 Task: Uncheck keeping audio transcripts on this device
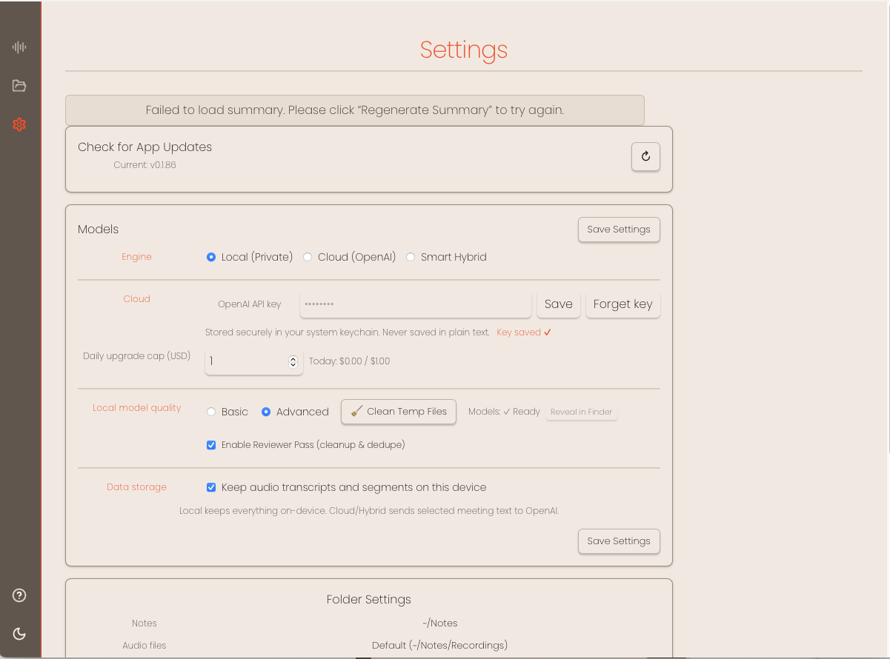[211, 486]
